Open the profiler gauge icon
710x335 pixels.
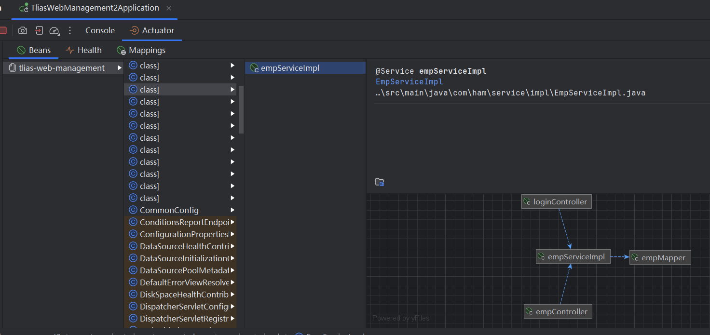tap(54, 30)
